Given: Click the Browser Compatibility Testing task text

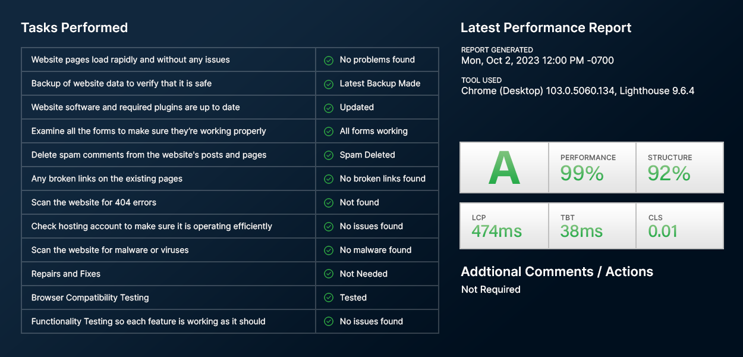Looking at the screenshot, I should pyautogui.click(x=90, y=297).
